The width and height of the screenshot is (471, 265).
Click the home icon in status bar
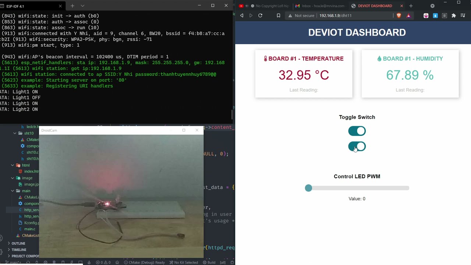pos(117,262)
